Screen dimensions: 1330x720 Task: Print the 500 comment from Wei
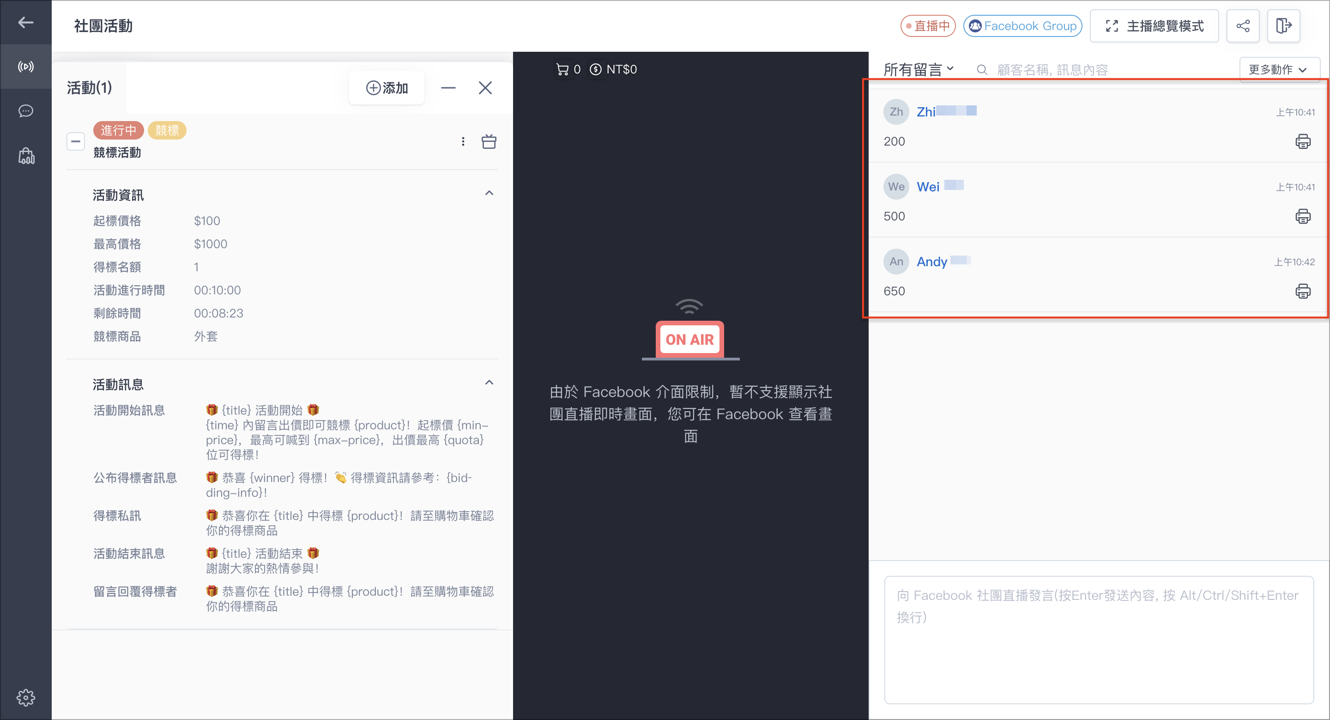pyautogui.click(x=1303, y=216)
